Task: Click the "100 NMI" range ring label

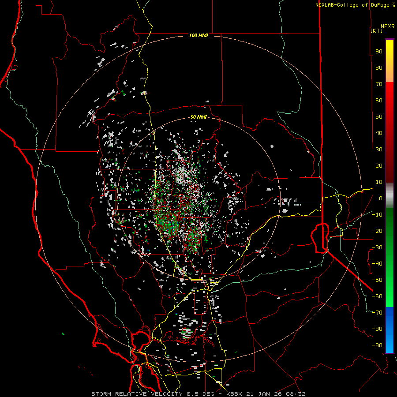Action: (x=199, y=35)
